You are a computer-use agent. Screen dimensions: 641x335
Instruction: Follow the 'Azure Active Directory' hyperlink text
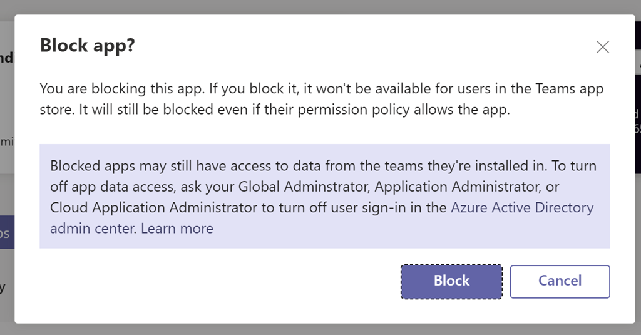coord(522,208)
